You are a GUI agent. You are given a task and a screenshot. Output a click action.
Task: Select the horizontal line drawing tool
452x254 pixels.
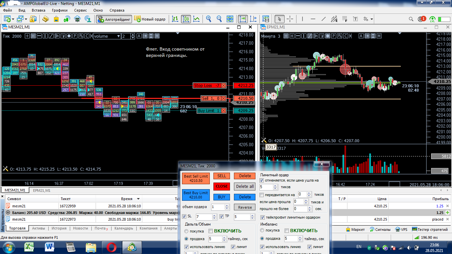tap(313, 19)
